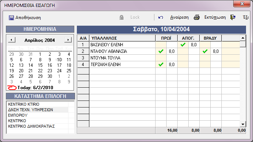Click the Αποθήκευση floppy disk icon

[x=11, y=18]
